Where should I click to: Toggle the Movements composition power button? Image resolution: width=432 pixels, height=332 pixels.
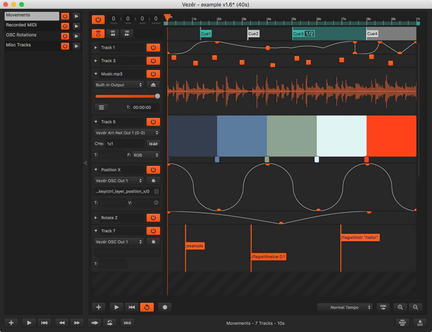click(x=65, y=16)
